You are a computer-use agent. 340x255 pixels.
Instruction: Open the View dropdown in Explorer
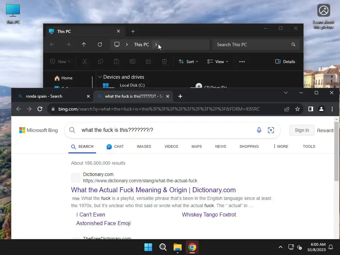(x=218, y=61)
